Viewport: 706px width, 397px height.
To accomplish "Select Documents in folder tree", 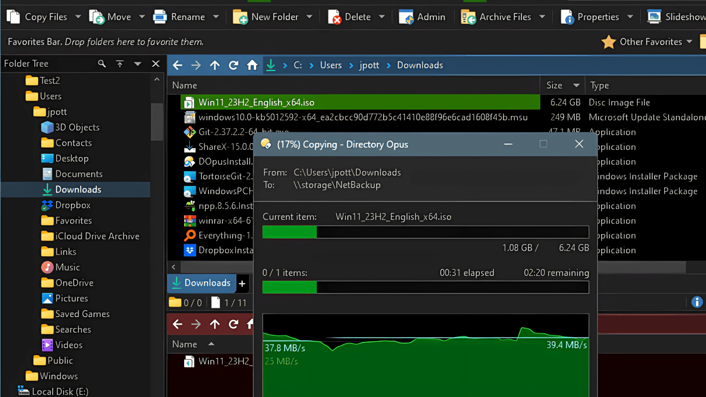I will coord(72,174).
